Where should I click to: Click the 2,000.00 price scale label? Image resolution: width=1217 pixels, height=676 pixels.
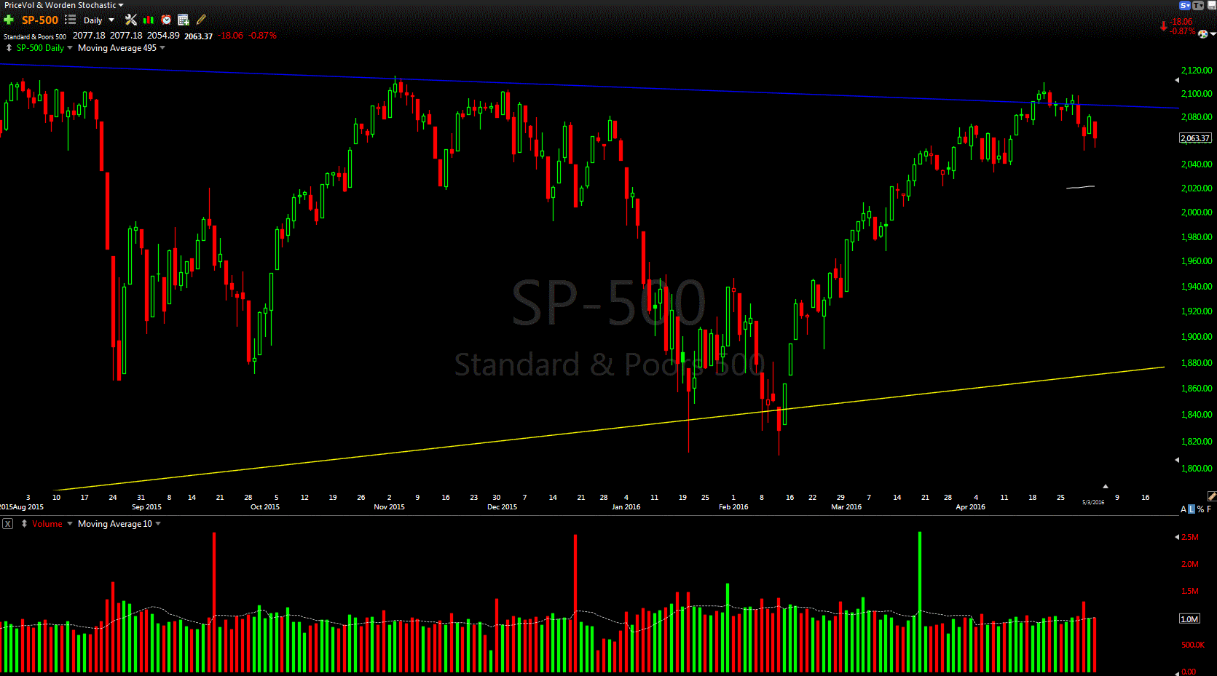click(x=1197, y=212)
